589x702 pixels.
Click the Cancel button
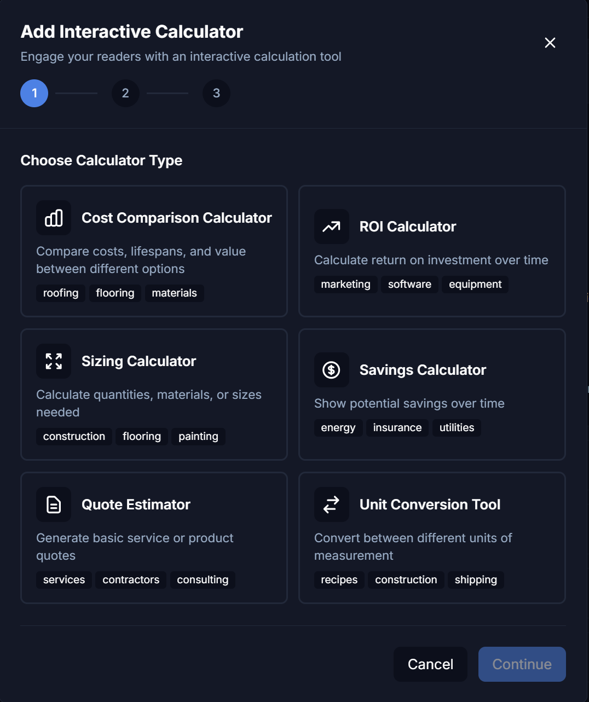pyautogui.click(x=430, y=664)
